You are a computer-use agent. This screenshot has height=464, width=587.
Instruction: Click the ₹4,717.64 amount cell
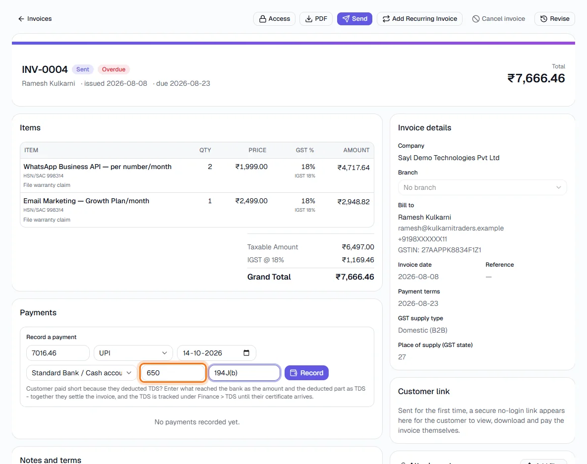(x=353, y=168)
